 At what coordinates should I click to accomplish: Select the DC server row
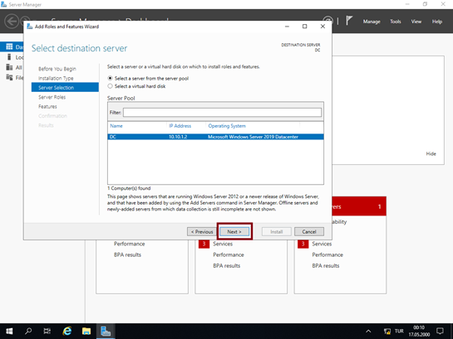(x=215, y=137)
